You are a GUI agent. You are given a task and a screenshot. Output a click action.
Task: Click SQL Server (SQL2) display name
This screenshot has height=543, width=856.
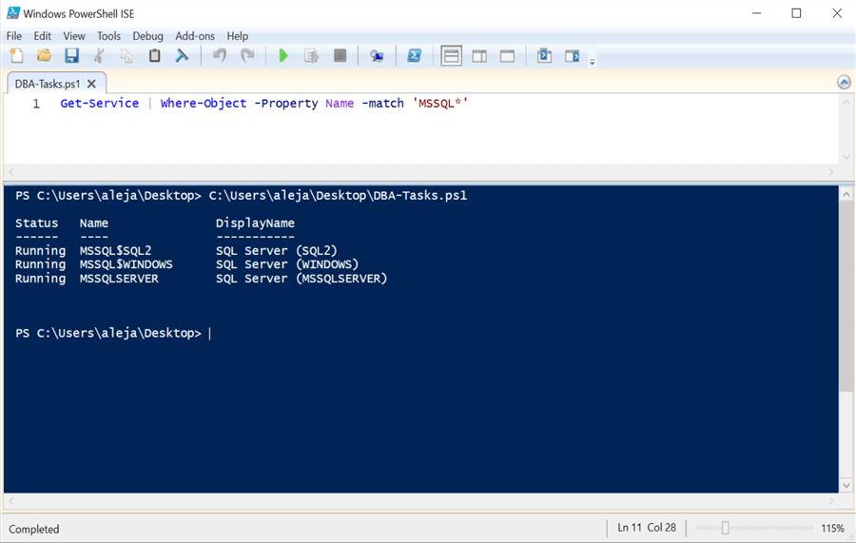[276, 250]
